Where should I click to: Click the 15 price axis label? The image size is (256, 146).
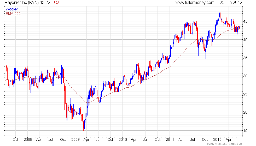[x=245, y=131]
